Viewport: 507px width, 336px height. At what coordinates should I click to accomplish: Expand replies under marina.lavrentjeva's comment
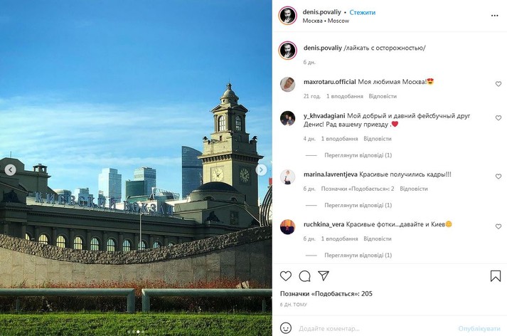click(x=358, y=205)
